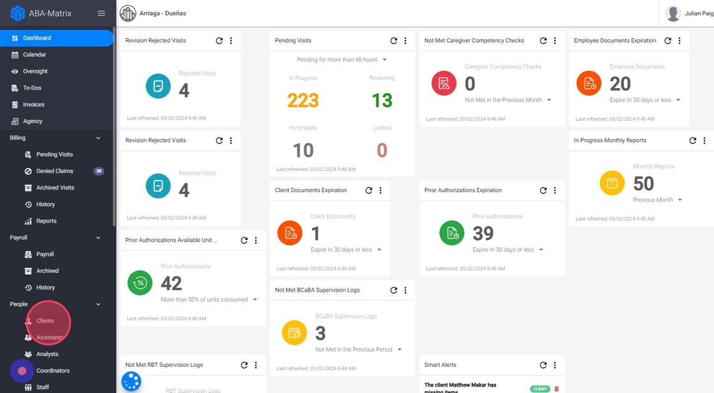Go to Dashboard in sidebar

click(x=57, y=38)
